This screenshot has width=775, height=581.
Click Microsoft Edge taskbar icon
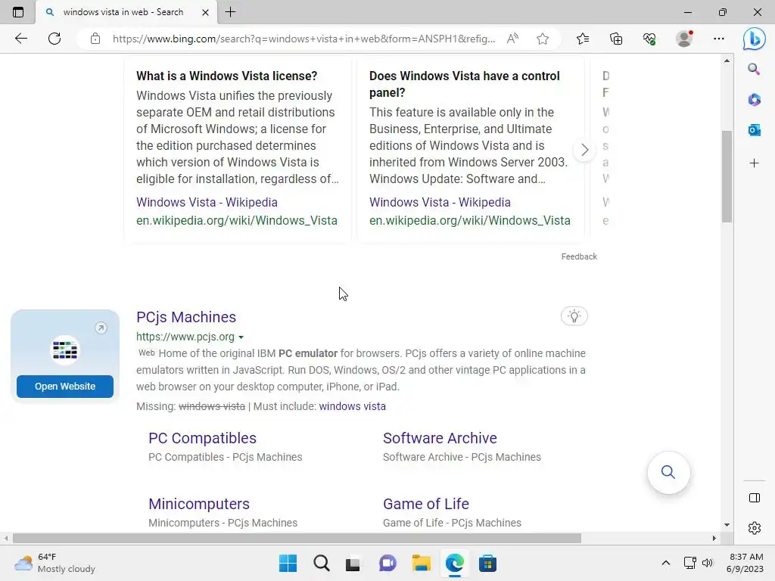[x=454, y=563]
